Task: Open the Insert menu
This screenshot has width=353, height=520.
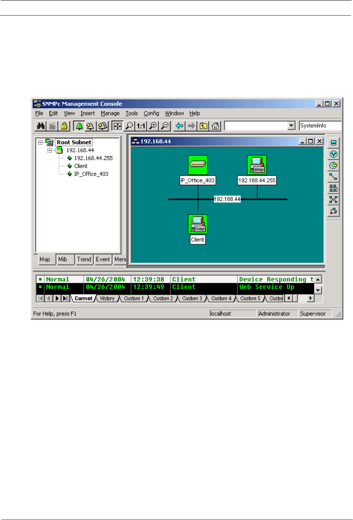Action: coord(88,113)
